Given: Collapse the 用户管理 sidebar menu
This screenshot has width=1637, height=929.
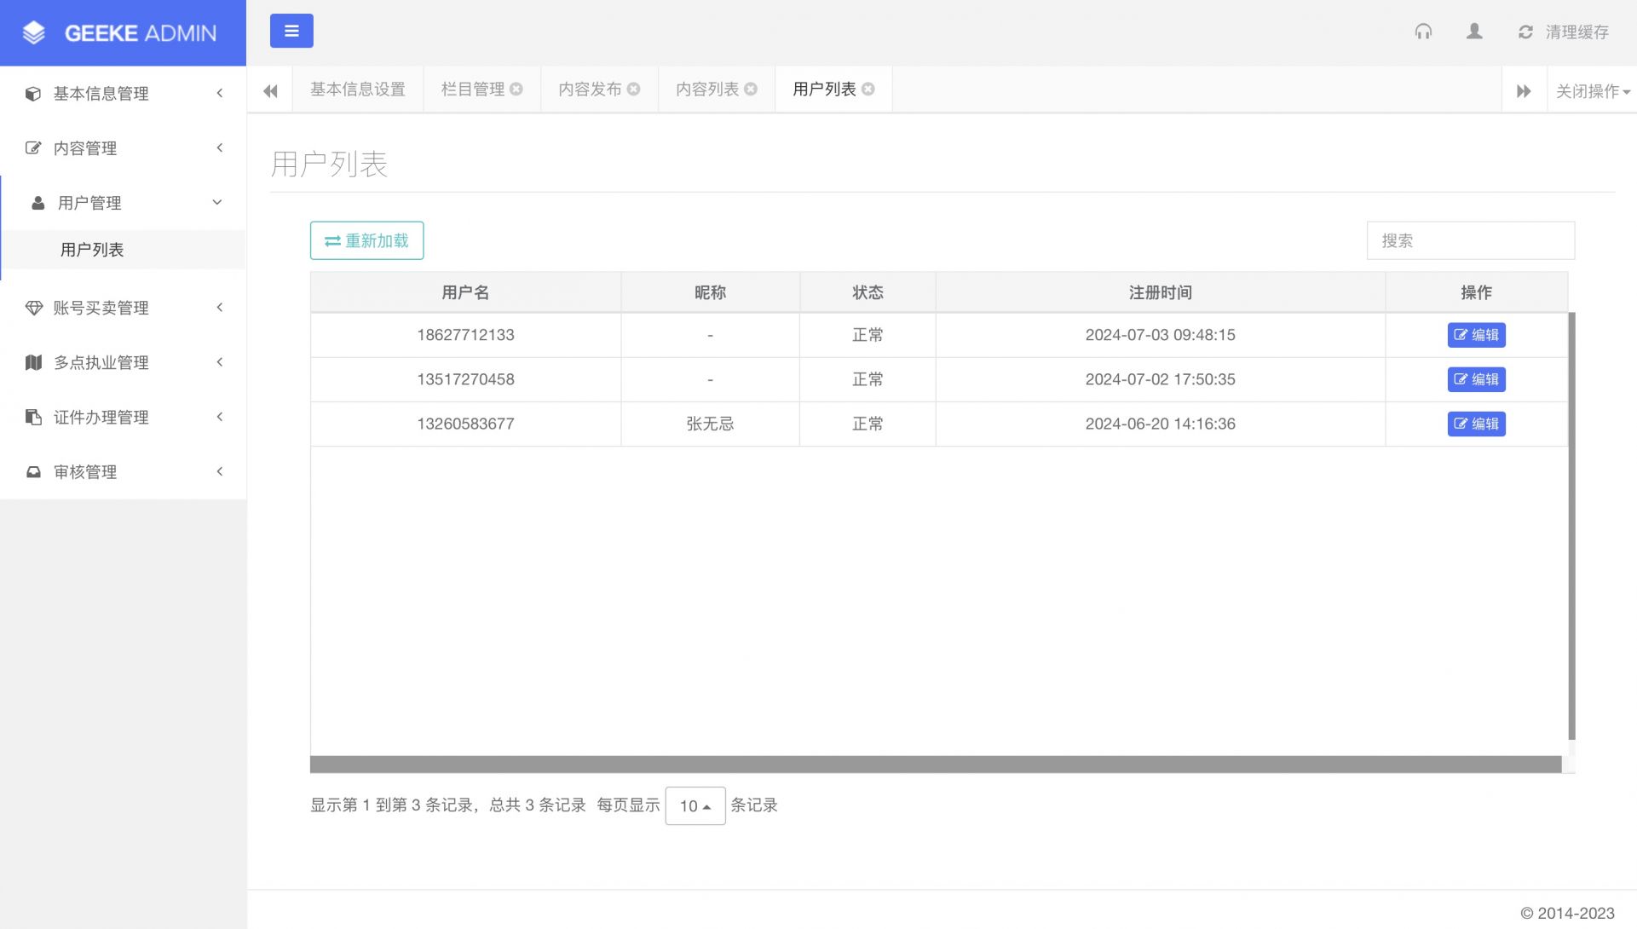Looking at the screenshot, I should (123, 203).
